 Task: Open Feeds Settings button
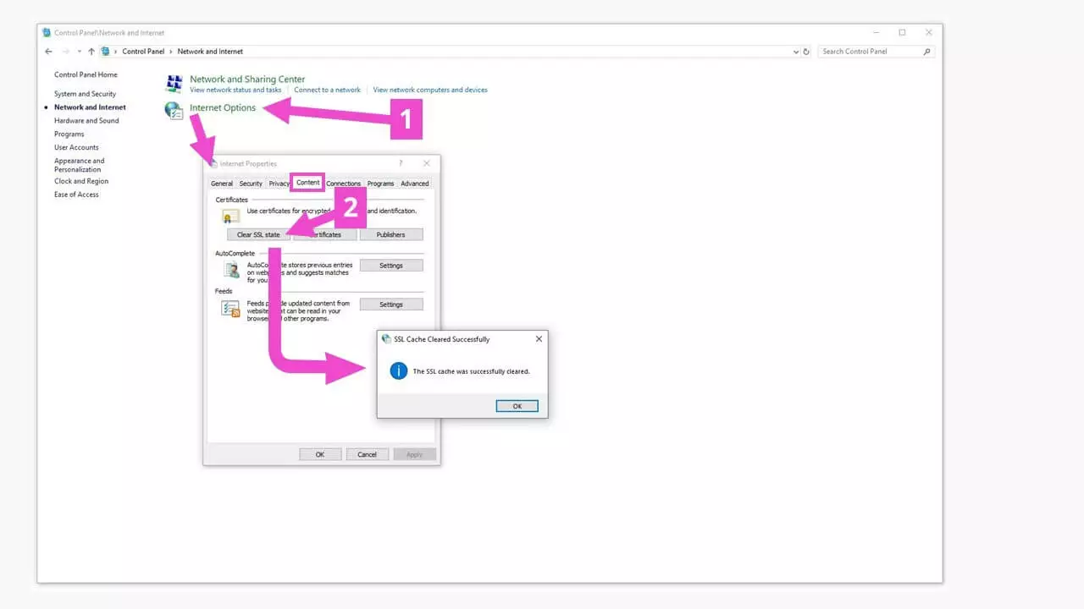pyautogui.click(x=391, y=304)
